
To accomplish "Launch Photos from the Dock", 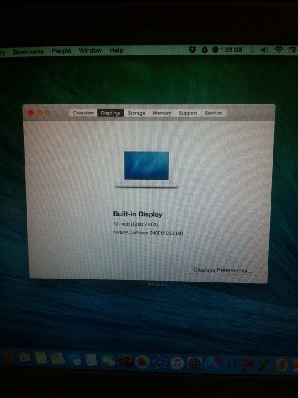I will (x=142, y=362).
